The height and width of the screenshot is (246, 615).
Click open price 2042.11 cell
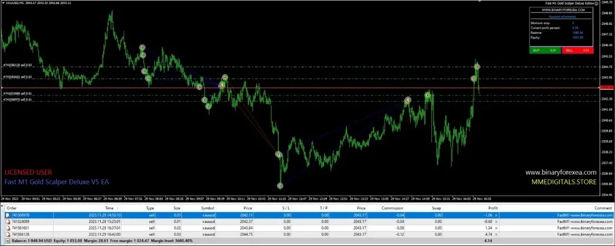pyautogui.click(x=247, y=215)
